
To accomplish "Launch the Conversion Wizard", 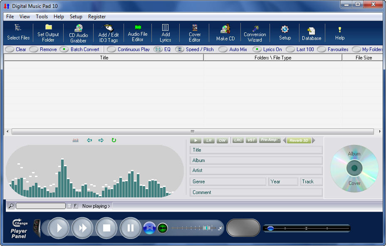I will (255, 33).
